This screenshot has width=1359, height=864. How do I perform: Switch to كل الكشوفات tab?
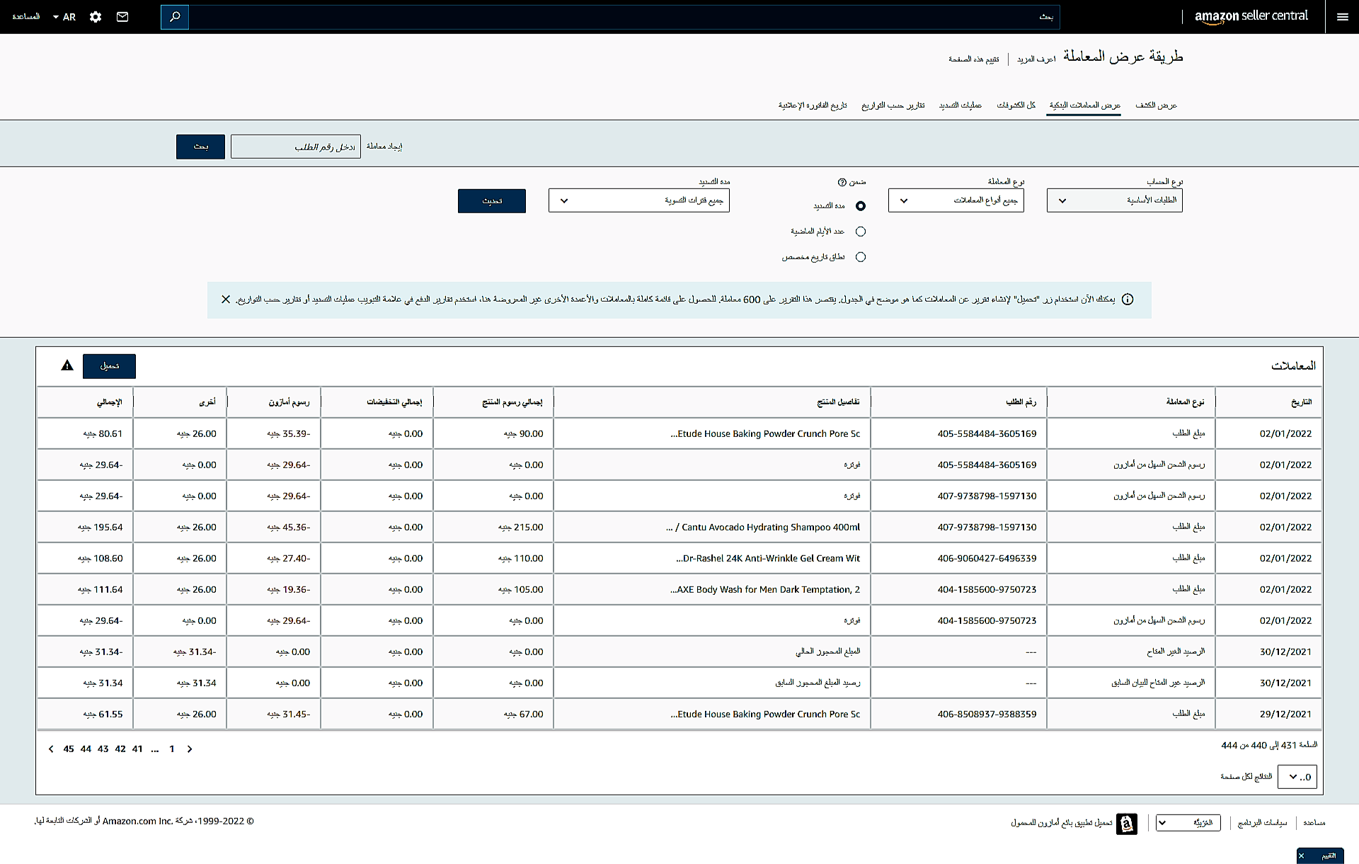coord(1016,106)
